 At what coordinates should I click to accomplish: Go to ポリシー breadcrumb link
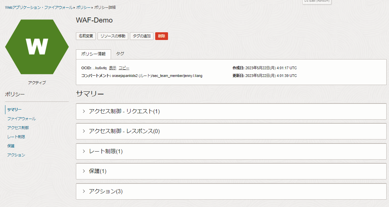[83, 7]
